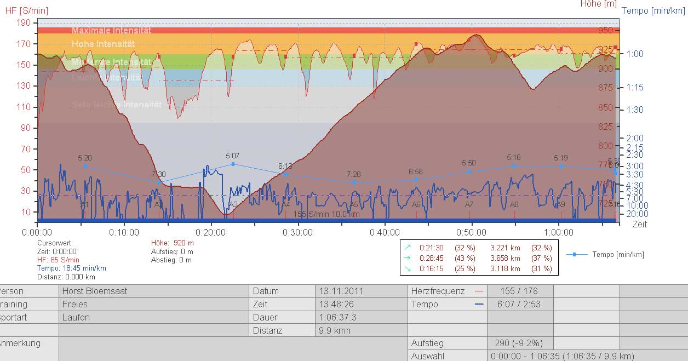Click the Laufen sport type field
Screen dimensions: 688x361
[x=153, y=318]
